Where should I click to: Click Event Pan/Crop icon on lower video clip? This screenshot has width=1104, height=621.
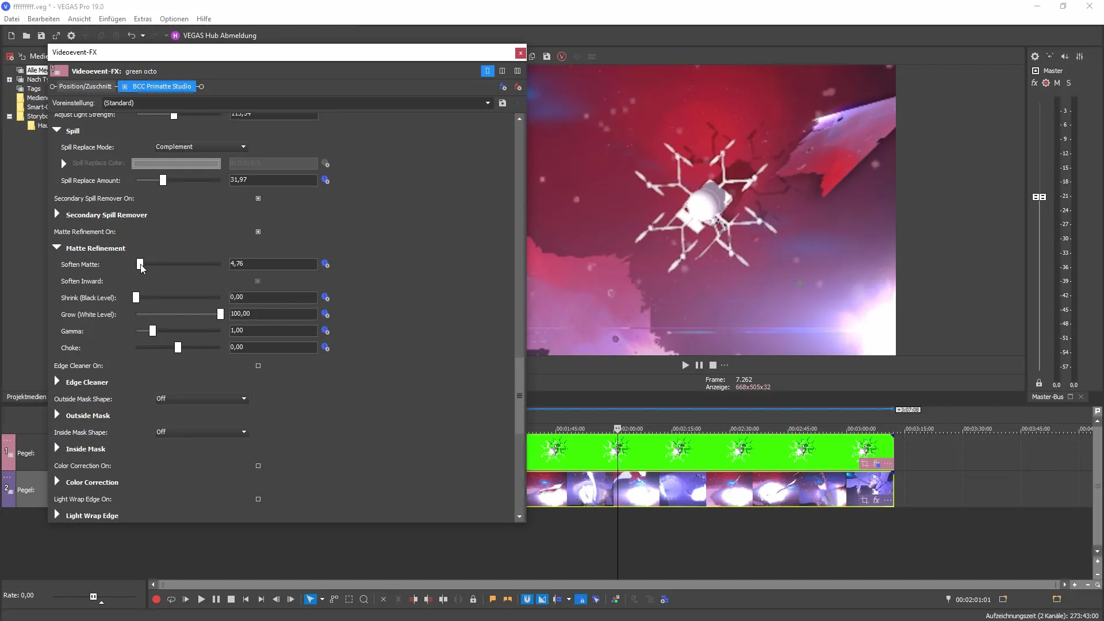point(865,500)
